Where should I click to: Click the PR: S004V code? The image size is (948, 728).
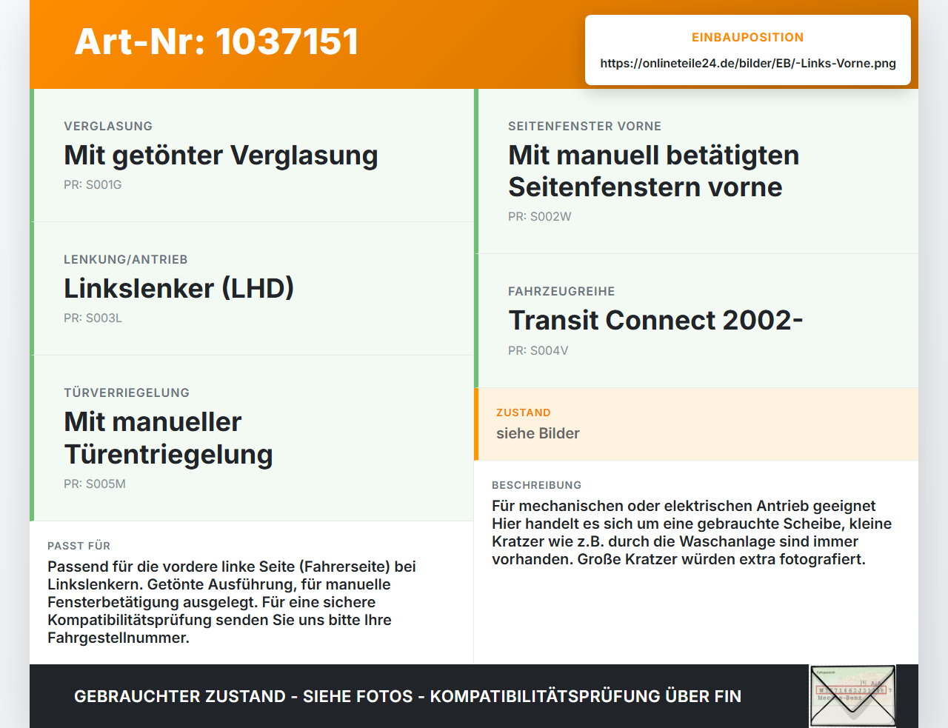(x=538, y=350)
